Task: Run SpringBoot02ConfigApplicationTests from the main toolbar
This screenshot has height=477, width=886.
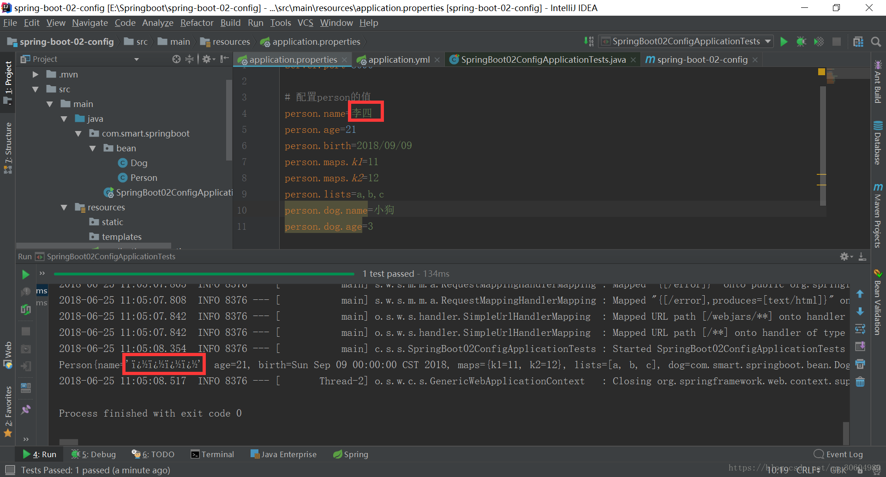Action: coord(784,42)
